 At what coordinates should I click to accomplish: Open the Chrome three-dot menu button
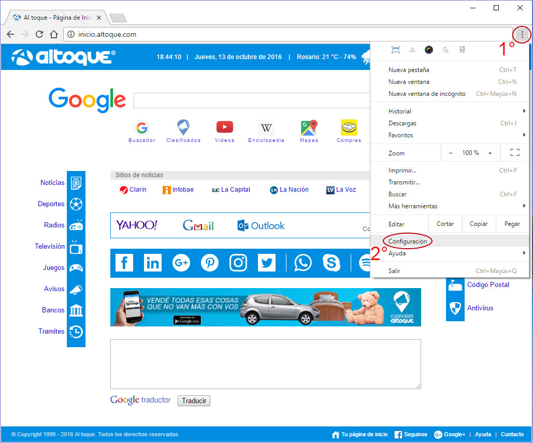click(522, 34)
